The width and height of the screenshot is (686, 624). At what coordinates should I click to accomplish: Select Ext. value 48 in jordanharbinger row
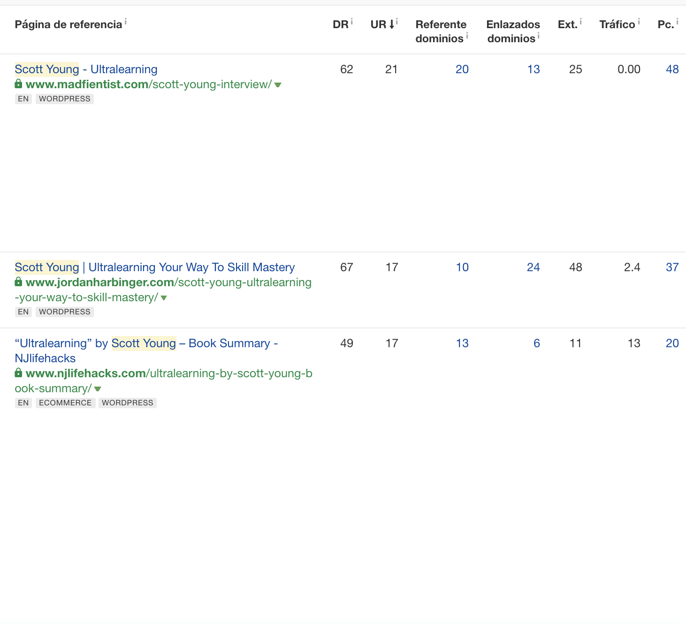click(576, 267)
